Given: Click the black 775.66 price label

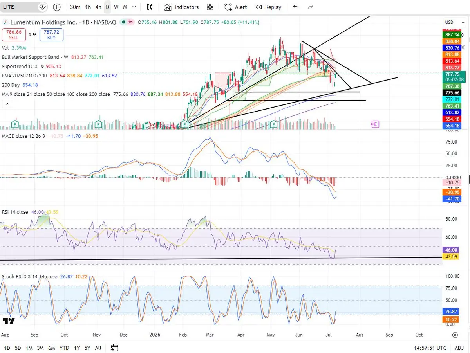Looking at the screenshot, I should (x=452, y=93).
